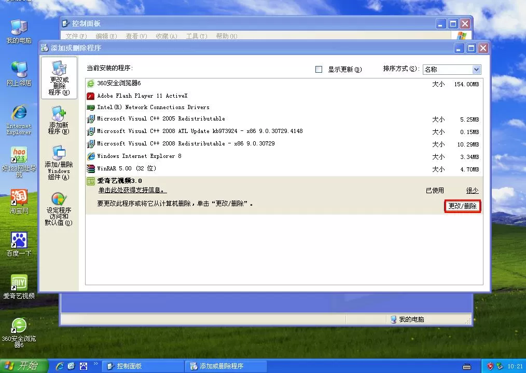Click the 单击此处获得支持信息 link
The width and height of the screenshot is (526, 373).
tap(132, 190)
